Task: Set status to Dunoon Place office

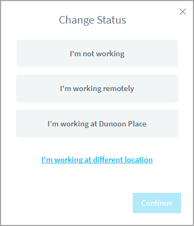Action: (x=97, y=124)
